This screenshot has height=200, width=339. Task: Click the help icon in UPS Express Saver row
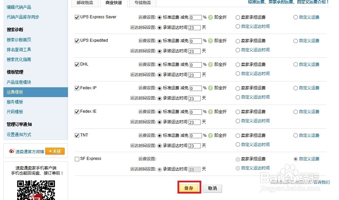point(210,17)
